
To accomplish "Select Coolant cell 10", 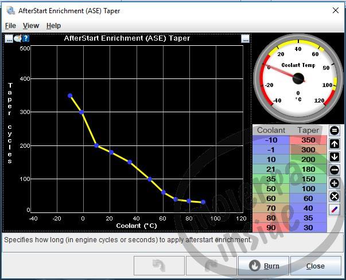I will [271, 159].
